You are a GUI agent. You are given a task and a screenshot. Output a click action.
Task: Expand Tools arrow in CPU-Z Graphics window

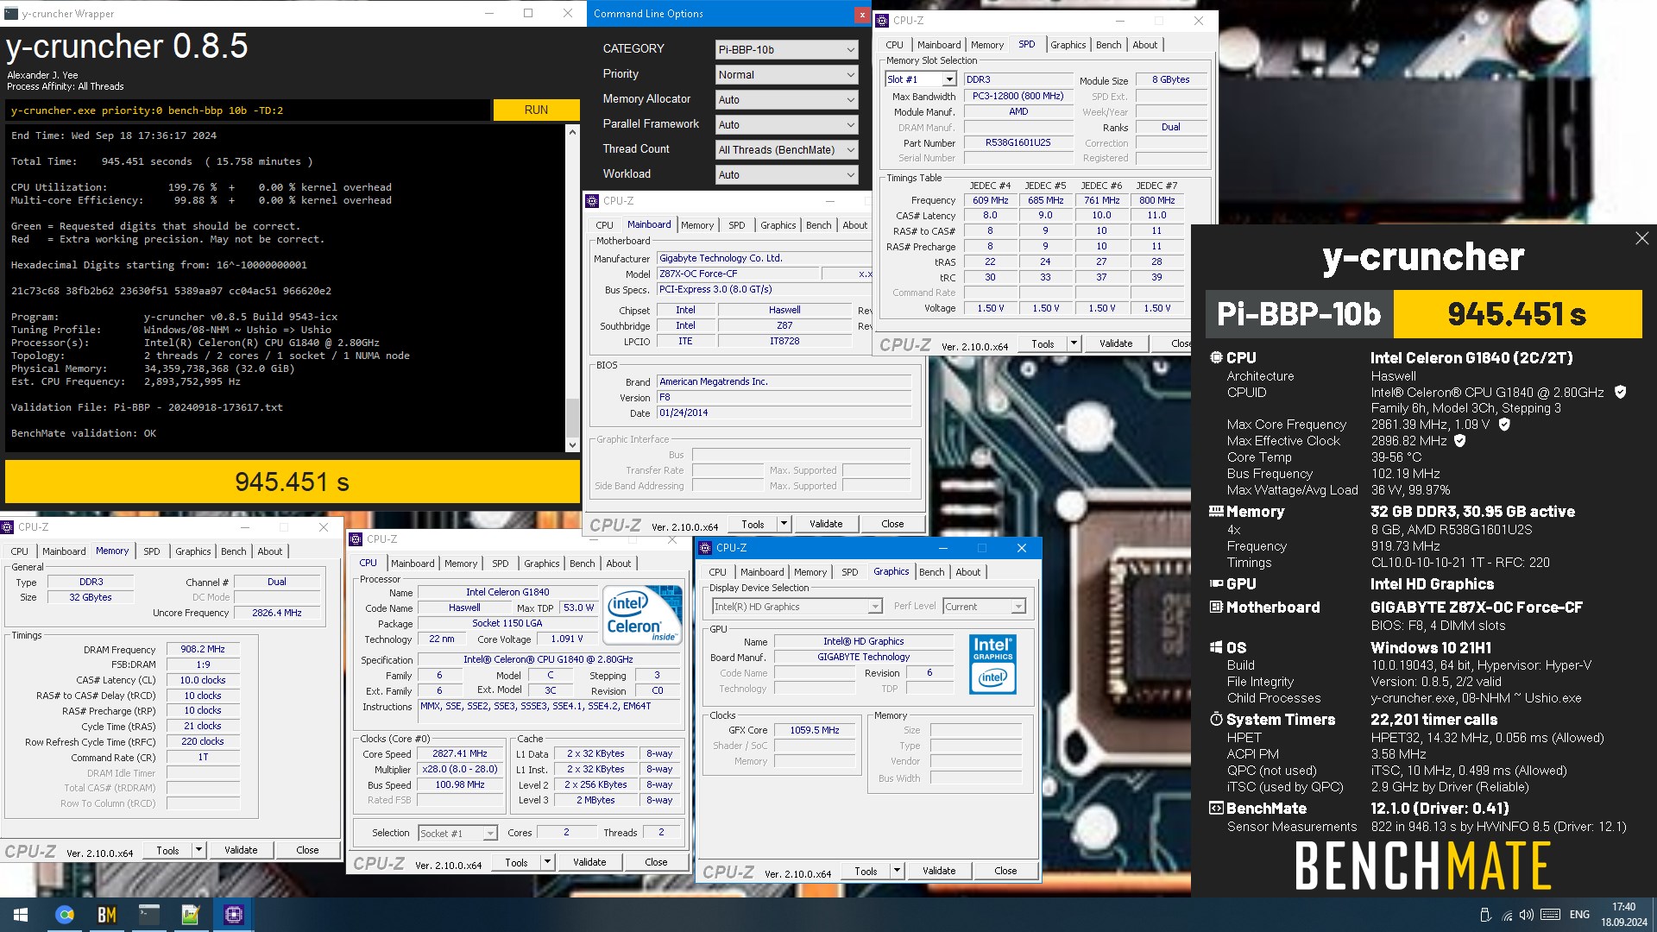897,871
